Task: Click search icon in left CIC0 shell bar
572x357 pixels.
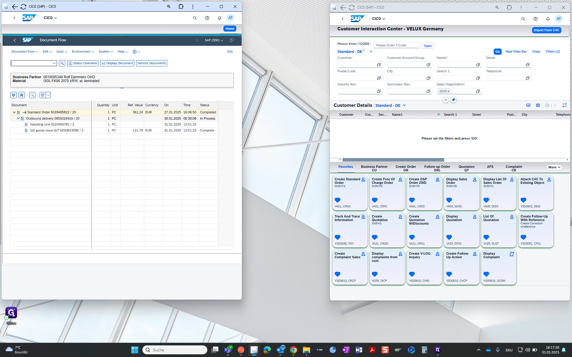Action: tap(195, 18)
